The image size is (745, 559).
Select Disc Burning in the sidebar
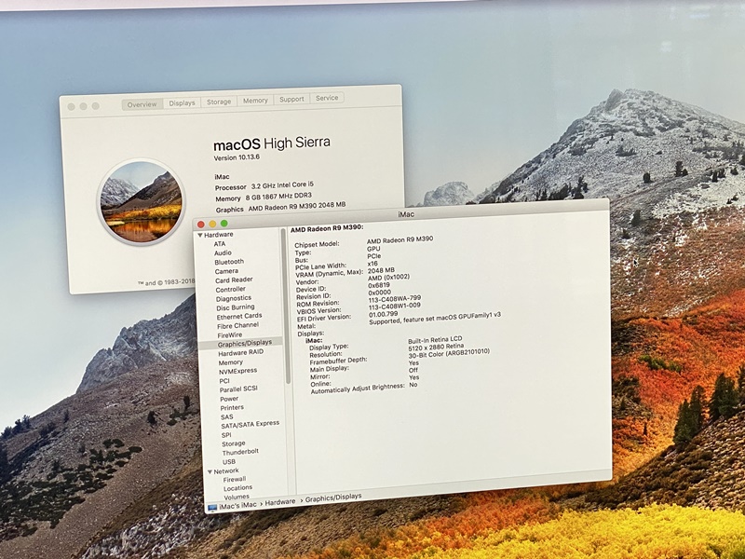[x=236, y=307]
